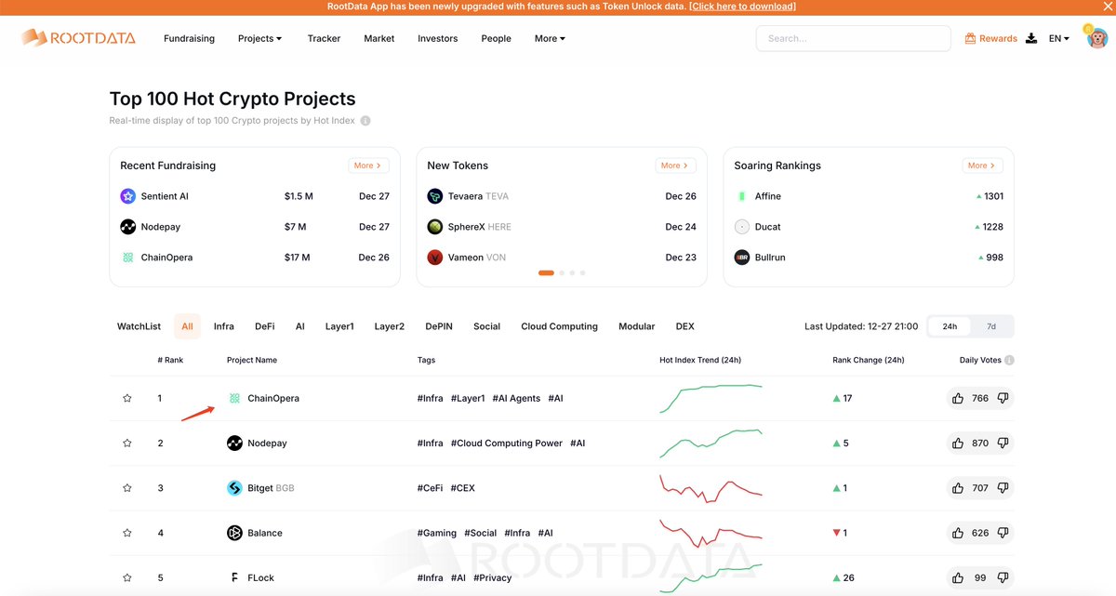This screenshot has height=596, width=1116.
Task: Switch trend range to 24h
Action: [x=950, y=326]
